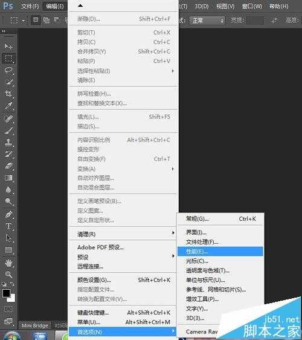Open the 视图(V) menu
The width and height of the screenshot is (302, 340).
click(x=225, y=6)
